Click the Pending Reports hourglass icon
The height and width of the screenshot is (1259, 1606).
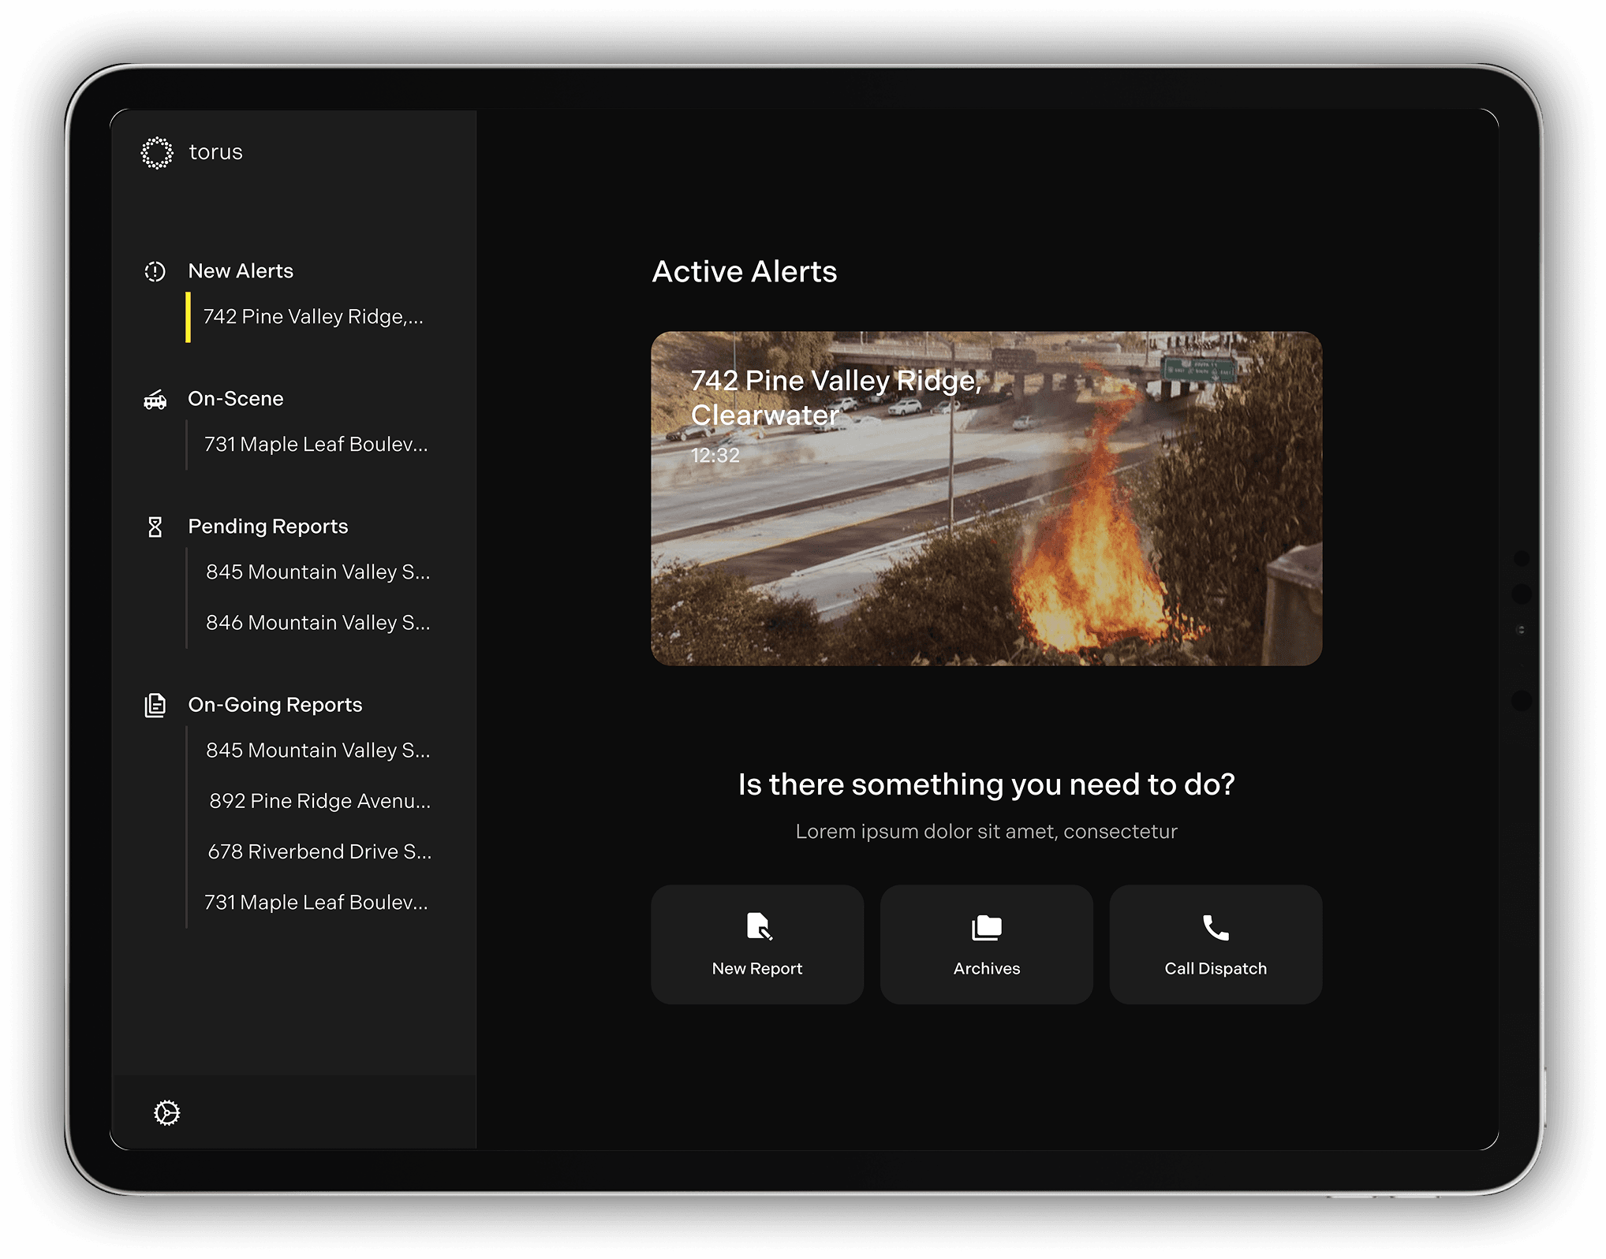[155, 527]
